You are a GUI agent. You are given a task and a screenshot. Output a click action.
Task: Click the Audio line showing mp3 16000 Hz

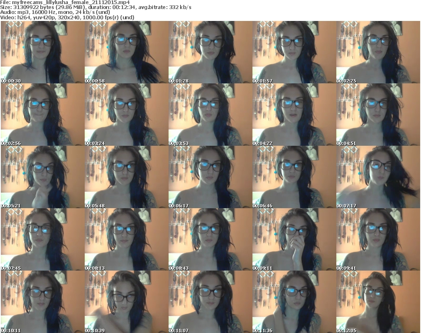[55, 12]
